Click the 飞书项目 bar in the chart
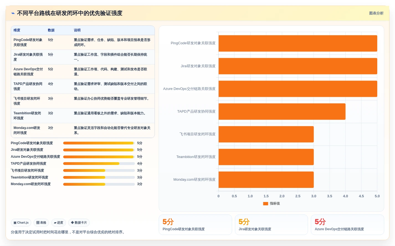Screen dimensions: 395x246 point(266,134)
